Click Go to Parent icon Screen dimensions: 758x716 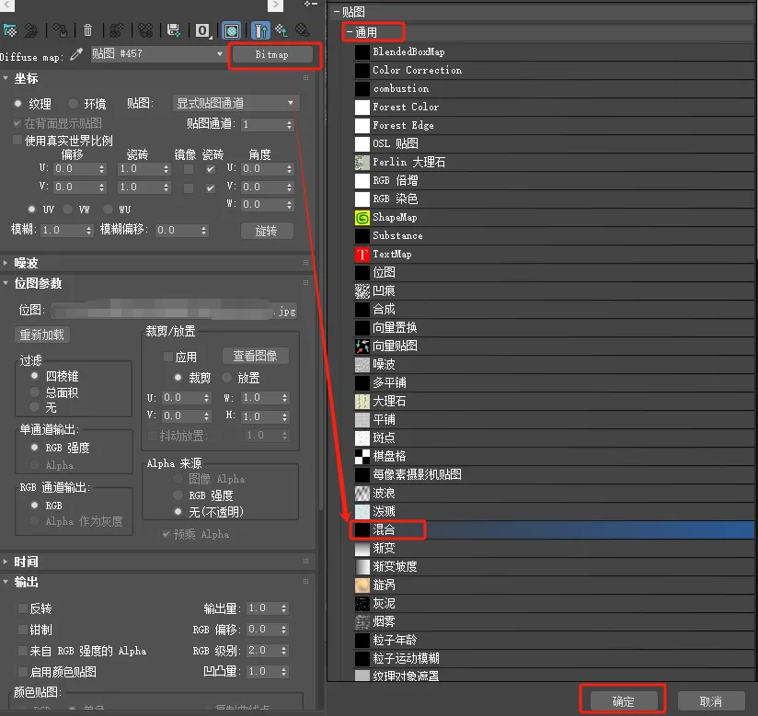coord(281,31)
